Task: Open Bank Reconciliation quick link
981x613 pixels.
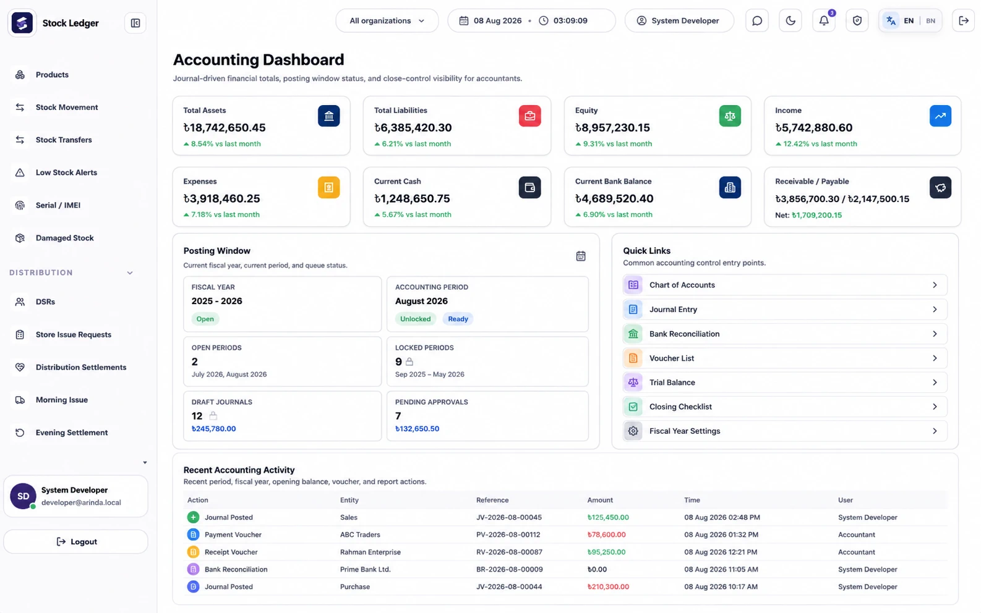Action: pos(784,334)
